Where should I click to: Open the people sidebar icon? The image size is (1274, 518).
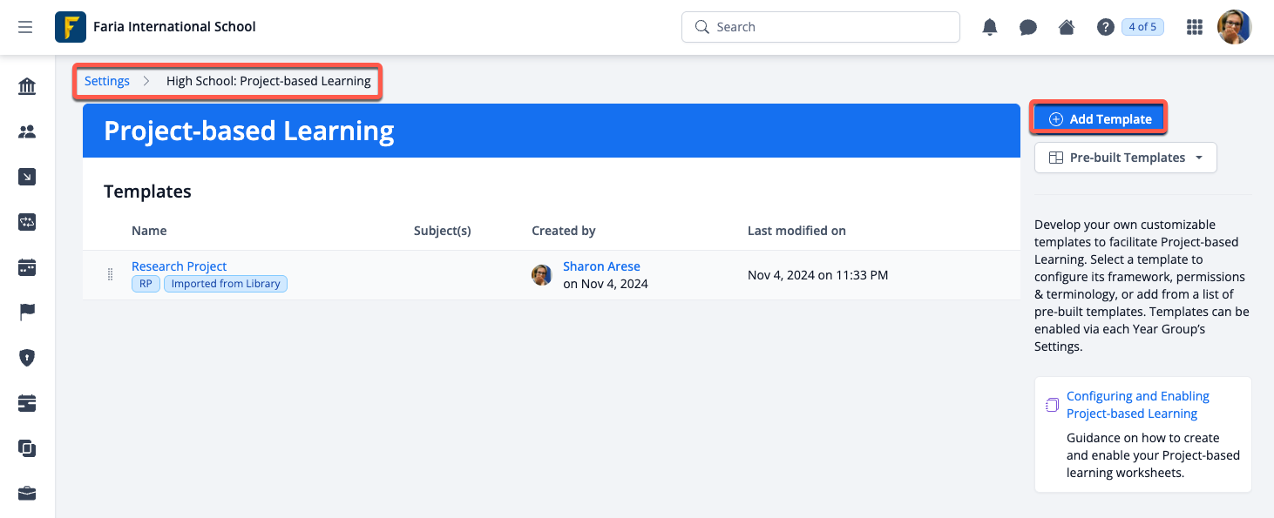click(27, 131)
